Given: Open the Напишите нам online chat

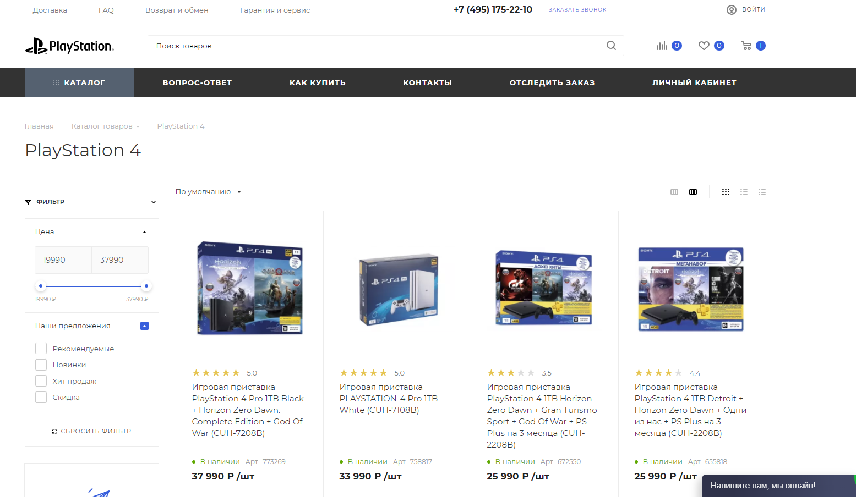Looking at the screenshot, I should click(778, 486).
